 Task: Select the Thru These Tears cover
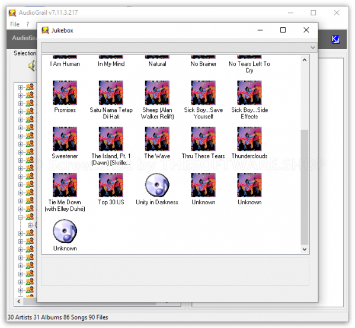coord(203,139)
